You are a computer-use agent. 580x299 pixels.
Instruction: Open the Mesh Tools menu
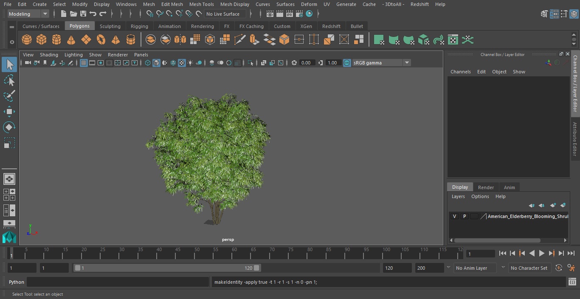201,4
